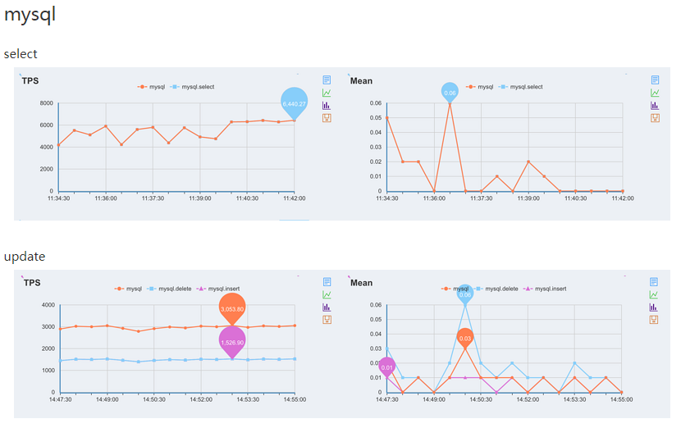Click the 8000 y-axis label in select TPS chart
Viewport: 681px width, 428px height.
(47, 103)
